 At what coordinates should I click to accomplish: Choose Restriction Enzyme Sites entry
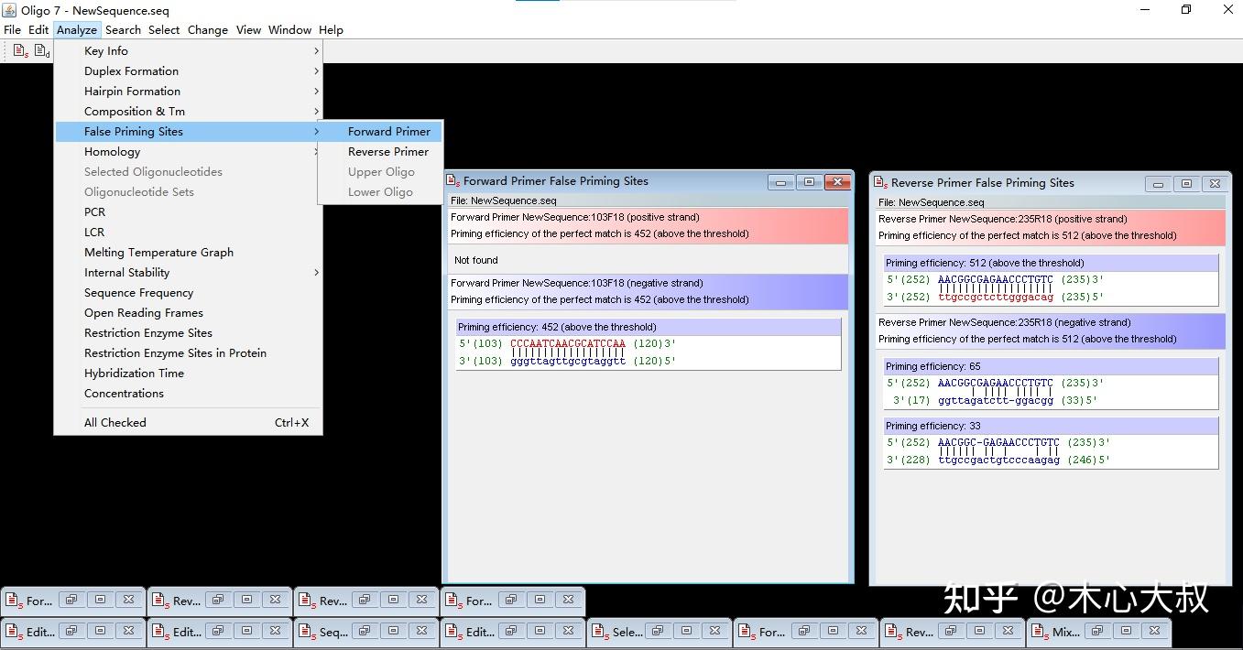point(188,333)
